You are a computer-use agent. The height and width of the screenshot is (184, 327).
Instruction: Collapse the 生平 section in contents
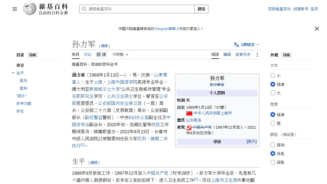[13, 73]
